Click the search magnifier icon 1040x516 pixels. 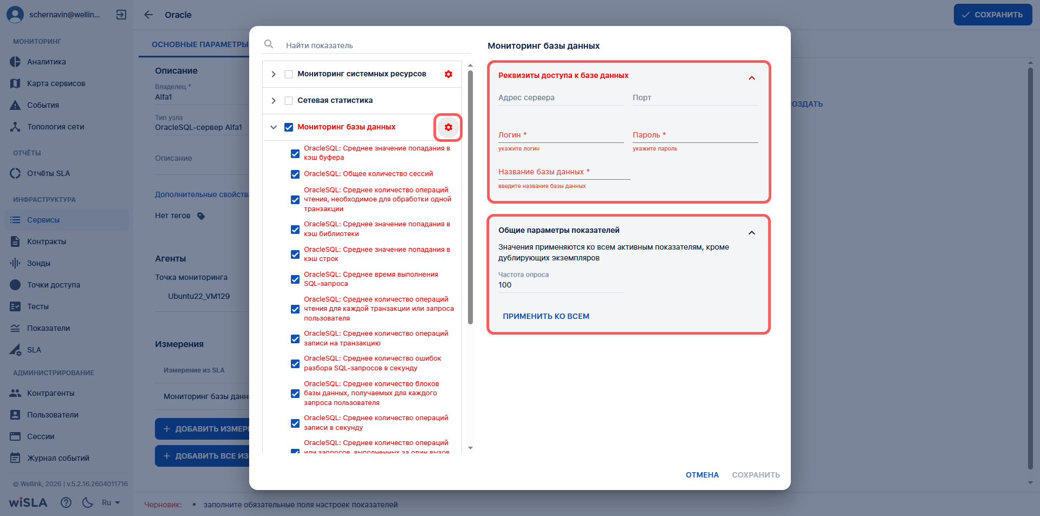tap(269, 44)
